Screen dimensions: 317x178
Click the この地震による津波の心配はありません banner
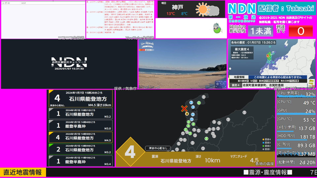(278, 77)
